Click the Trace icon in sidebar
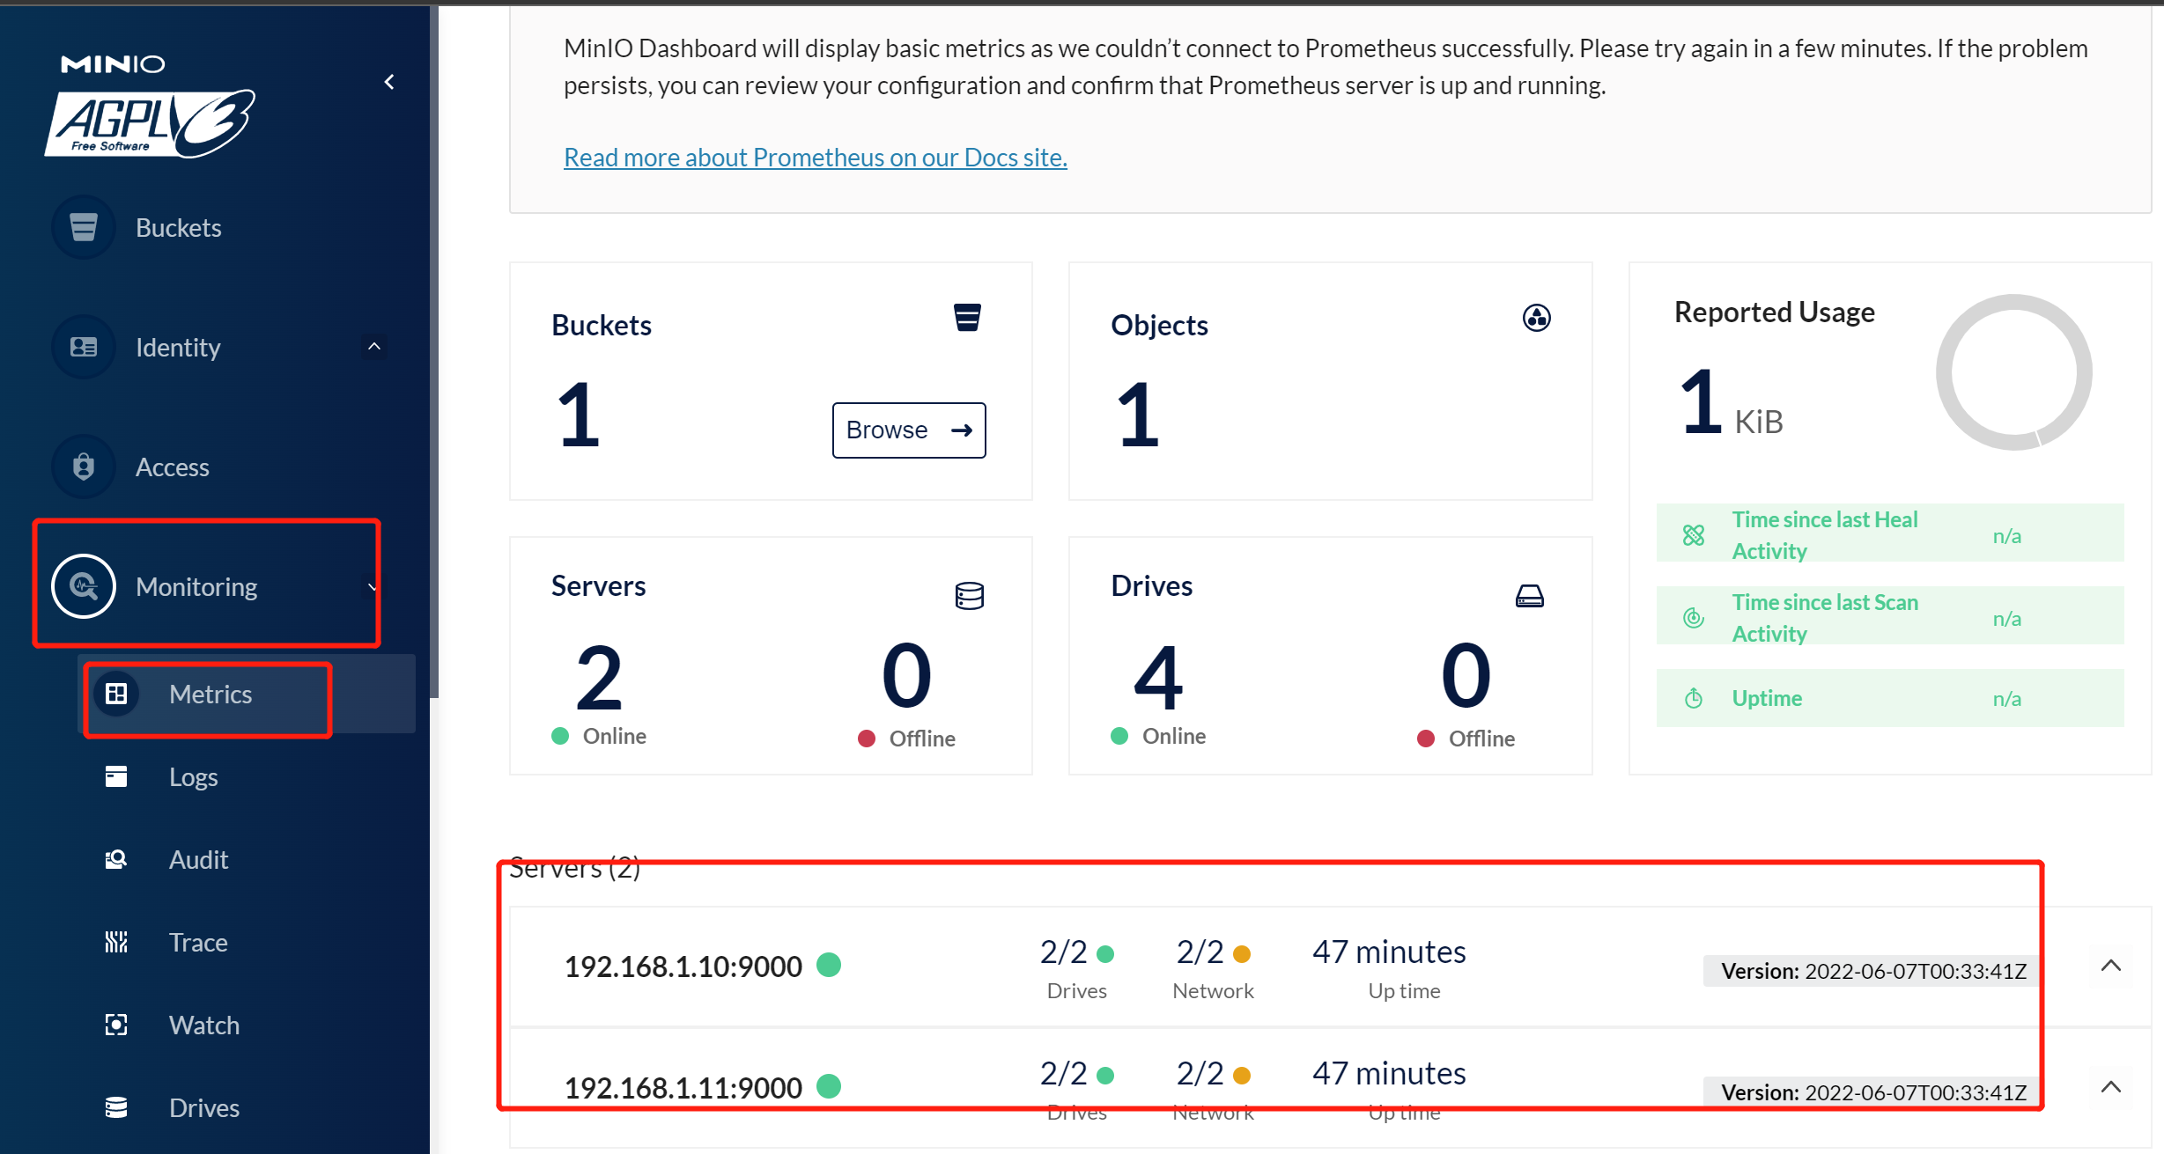The image size is (2164, 1154). coord(116,942)
